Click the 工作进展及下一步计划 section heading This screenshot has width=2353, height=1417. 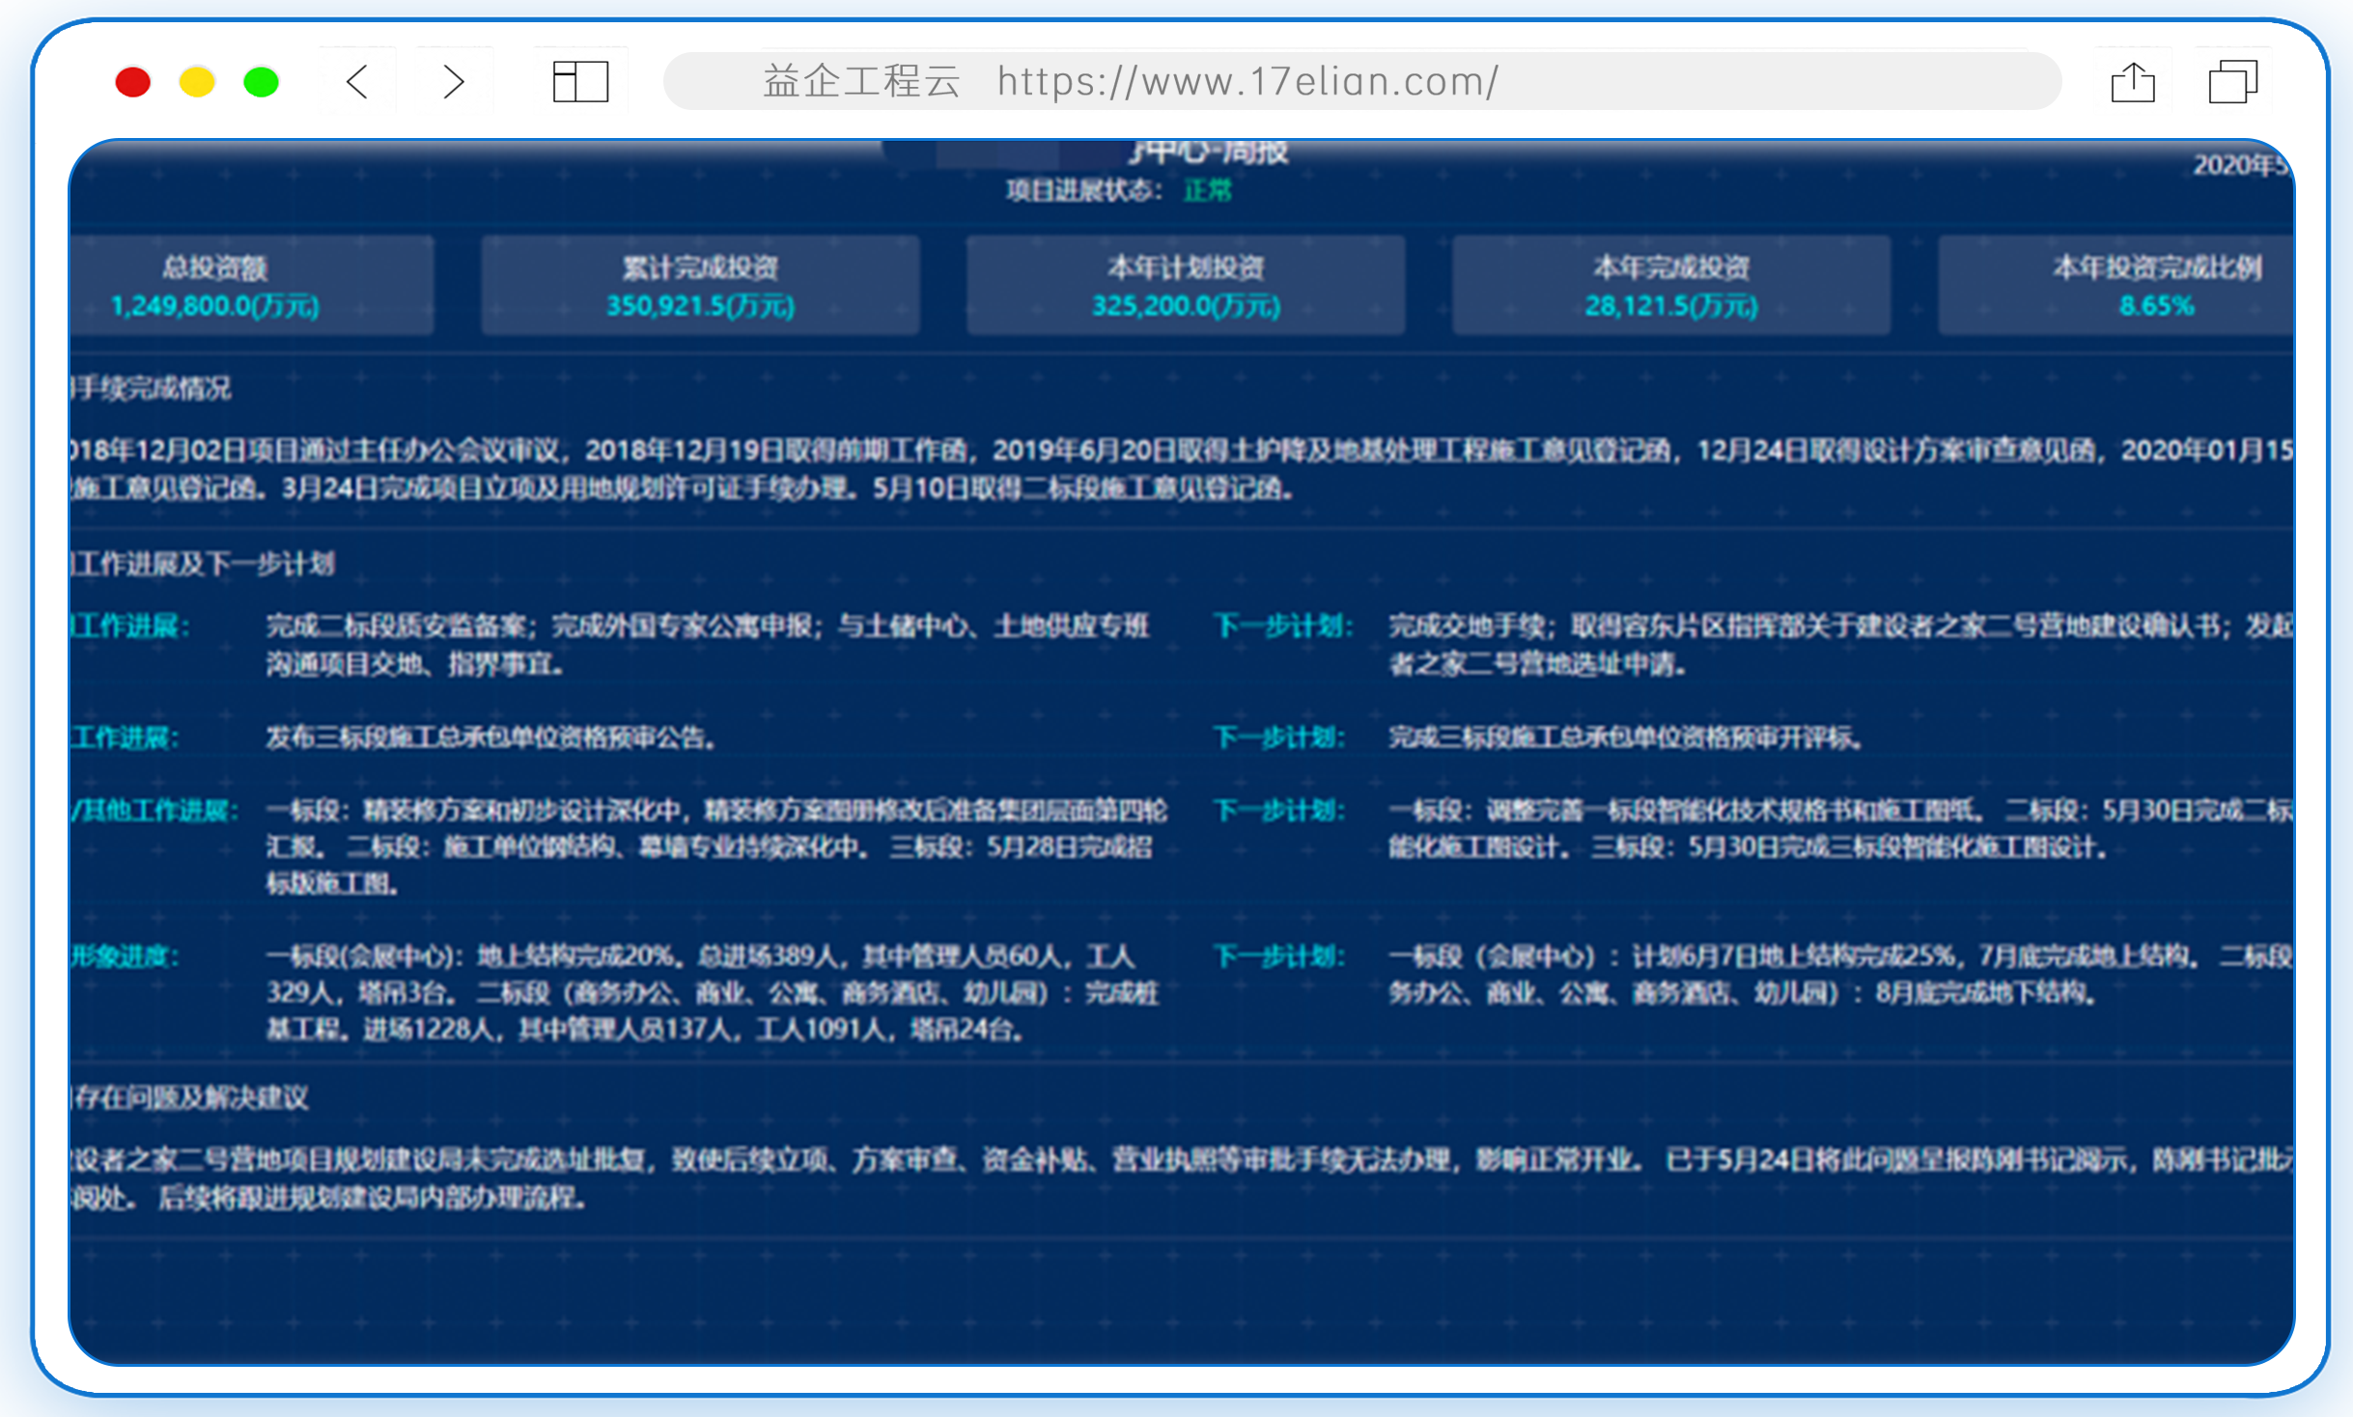point(203,564)
